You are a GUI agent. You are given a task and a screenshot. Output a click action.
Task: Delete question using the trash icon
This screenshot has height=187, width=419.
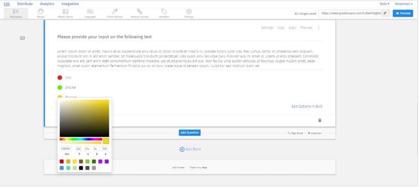[320, 120]
